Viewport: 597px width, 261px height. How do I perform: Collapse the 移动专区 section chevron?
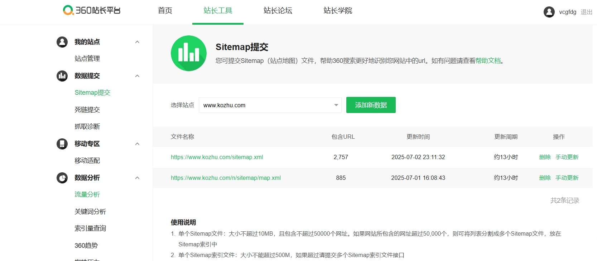137,144
